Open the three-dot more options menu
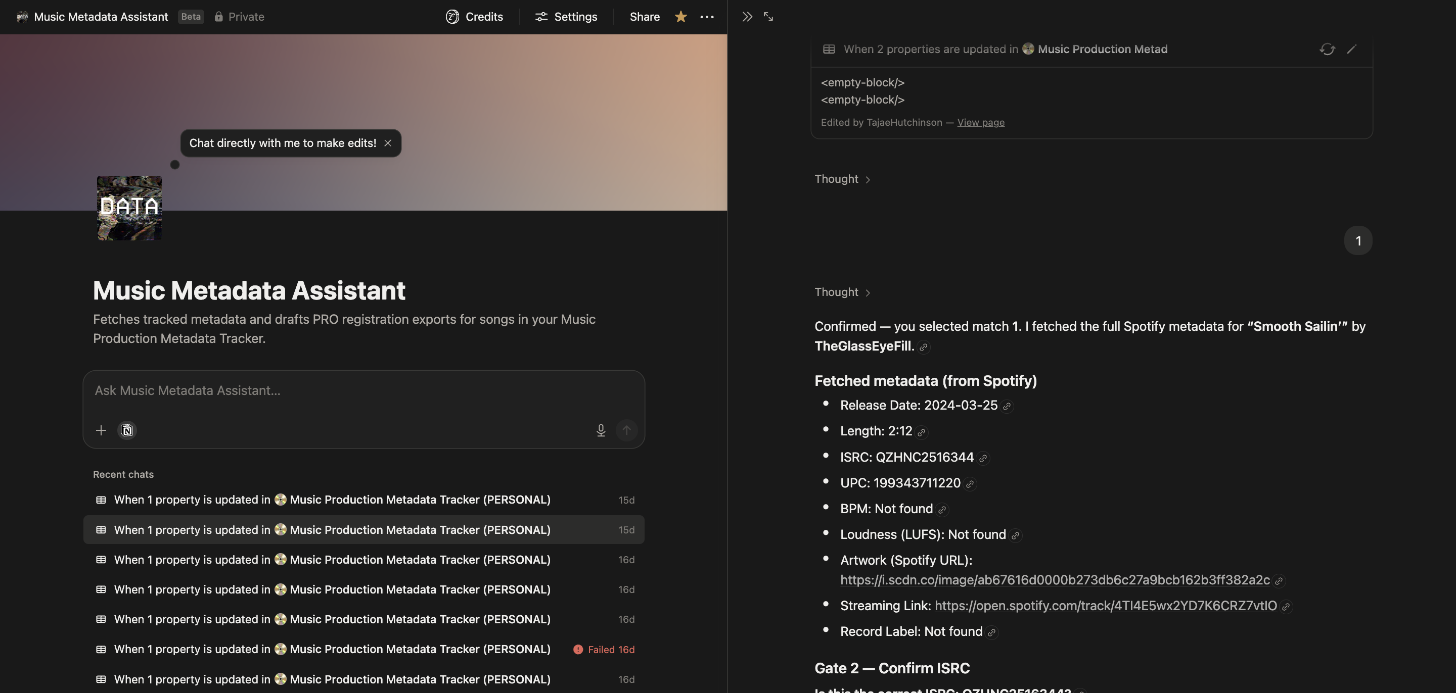Screen dimensions: 1456x693 click(x=707, y=17)
